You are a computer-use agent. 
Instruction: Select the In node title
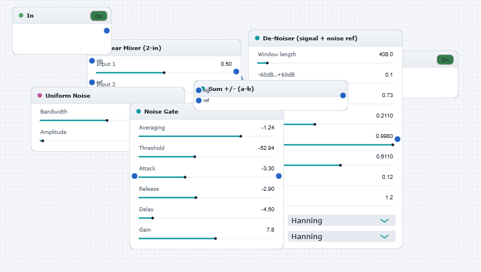(x=30, y=16)
